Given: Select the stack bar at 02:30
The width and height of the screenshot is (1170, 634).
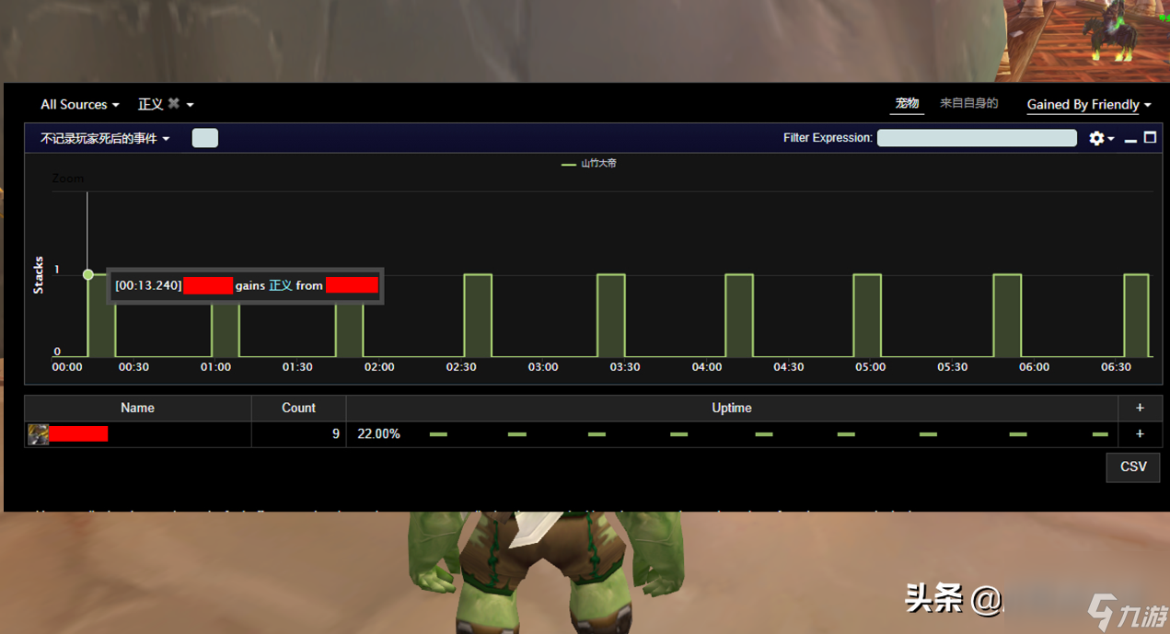Looking at the screenshot, I should (478, 316).
